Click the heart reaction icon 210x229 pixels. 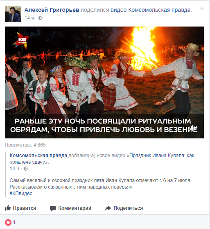point(8,222)
